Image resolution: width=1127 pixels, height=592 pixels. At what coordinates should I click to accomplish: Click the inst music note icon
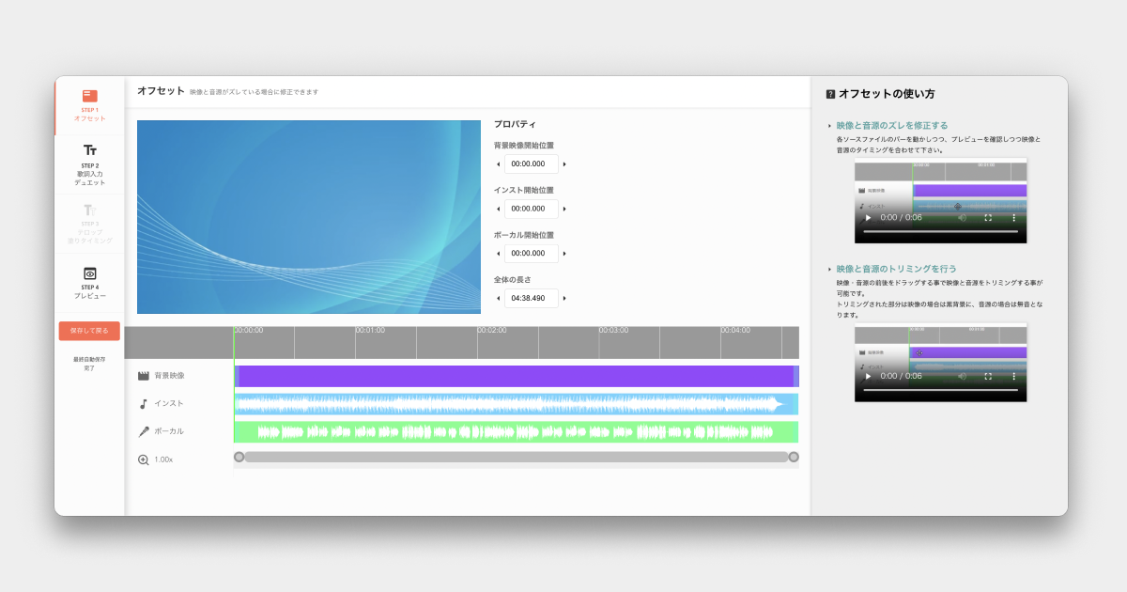tap(144, 404)
